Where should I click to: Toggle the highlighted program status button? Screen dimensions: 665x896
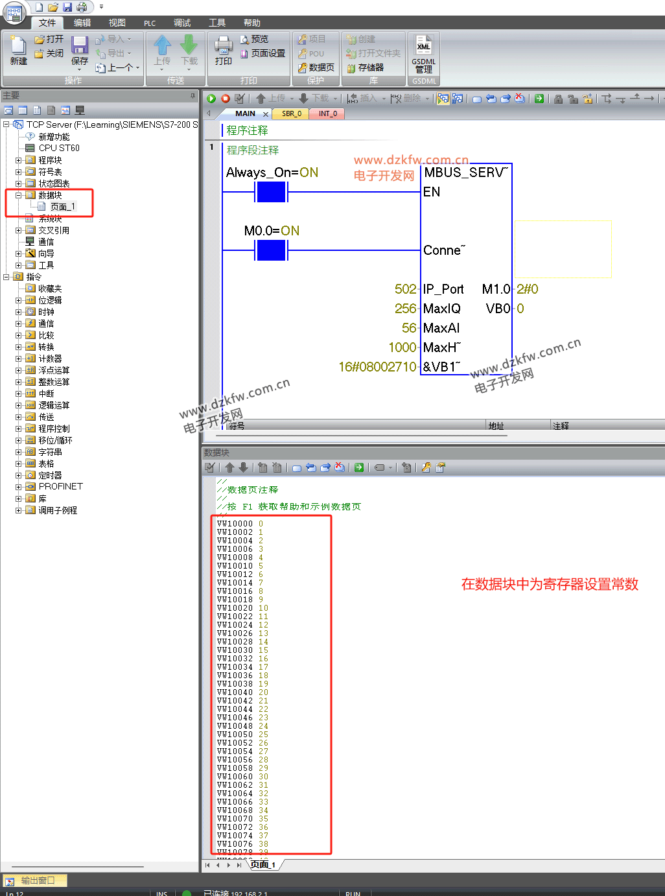click(443, 99)
